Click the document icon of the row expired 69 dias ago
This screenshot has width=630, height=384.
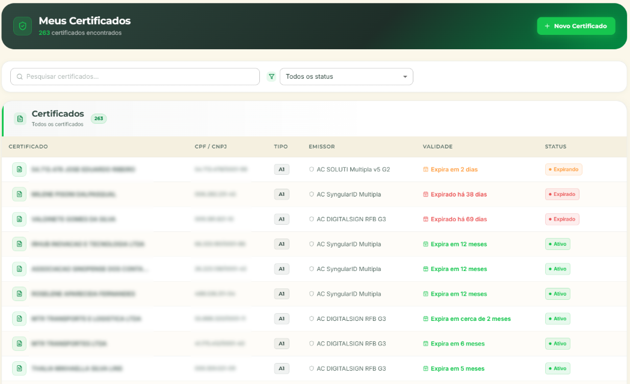pyautogui.click(x=19, y=219)
